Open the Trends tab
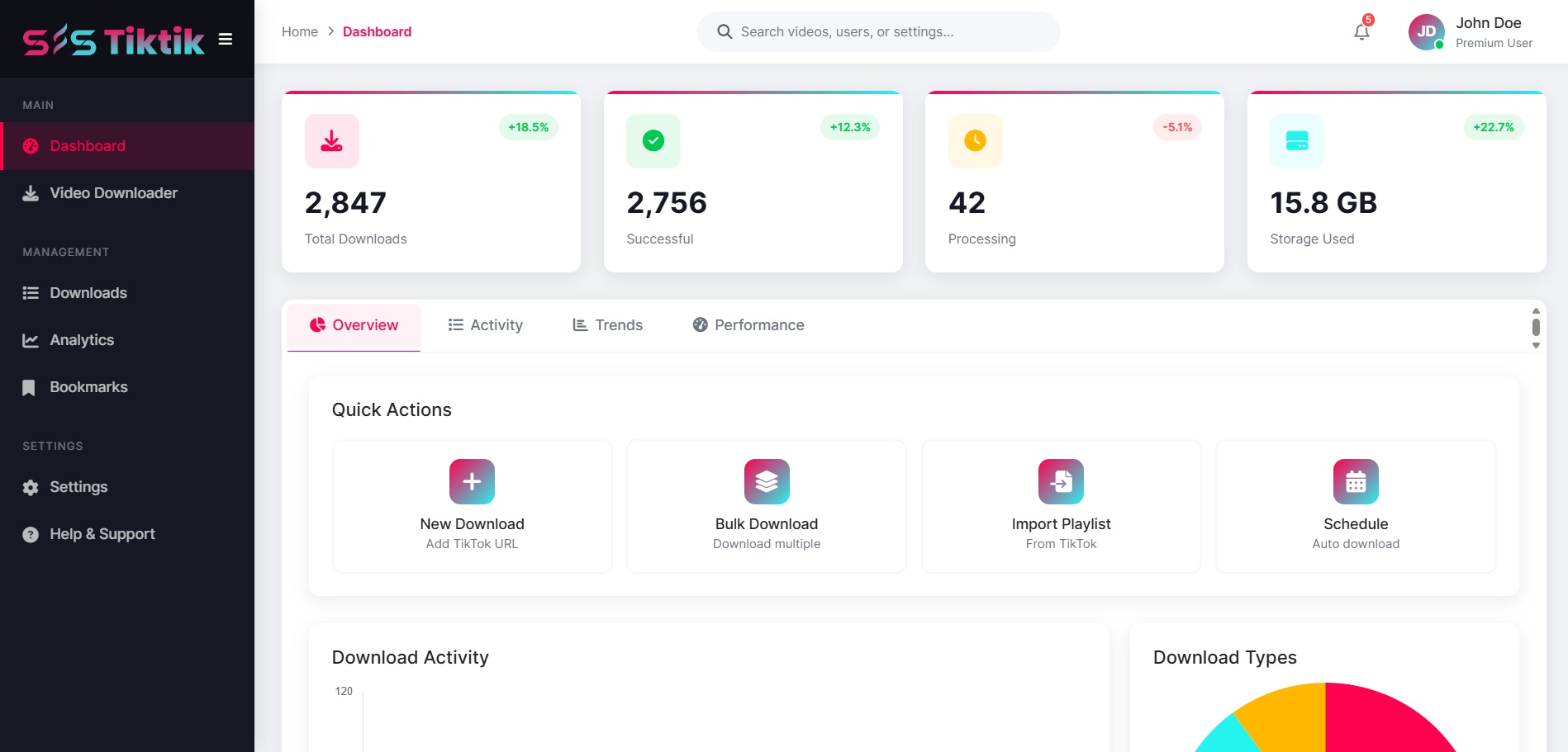The width and height of the screenshot is (1568, 752). coord(607,325)
